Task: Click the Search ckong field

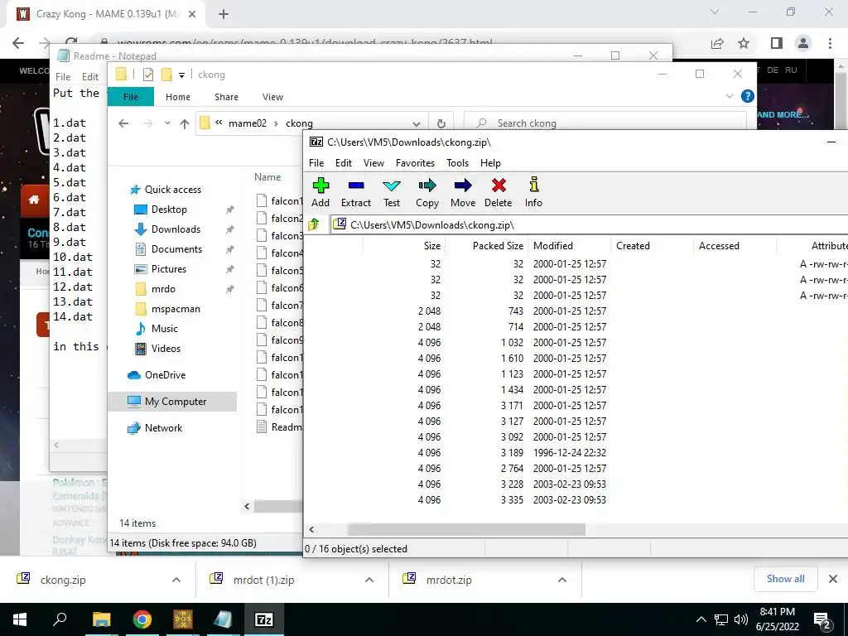Action: (605, 123)
